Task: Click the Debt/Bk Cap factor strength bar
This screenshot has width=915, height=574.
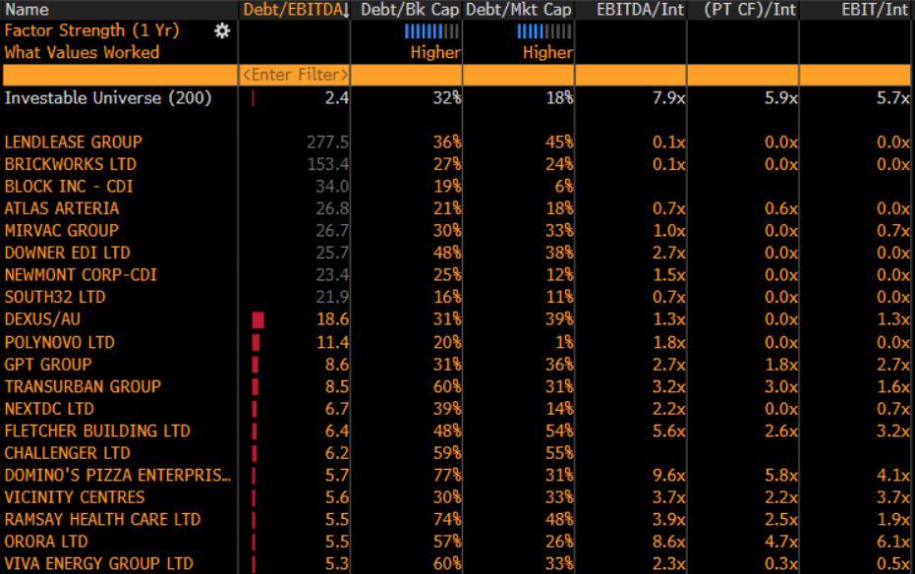Action: click(x=431, y=31)
